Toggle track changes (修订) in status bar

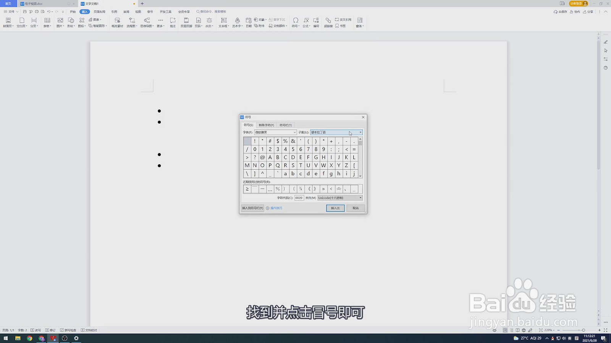click(50, 330)
